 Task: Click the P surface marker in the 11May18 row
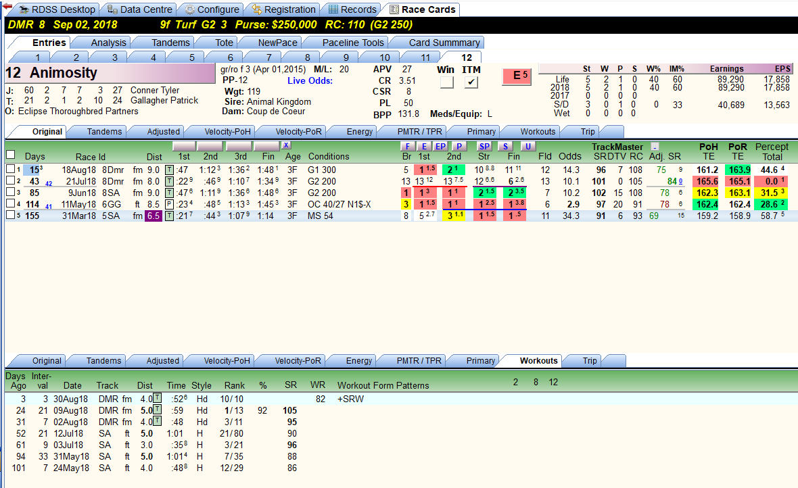coord(169,205)
